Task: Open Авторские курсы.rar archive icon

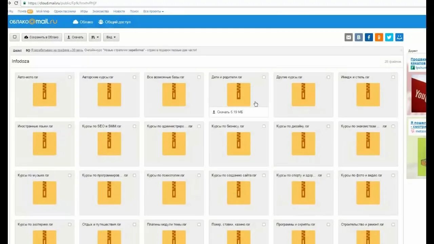Action: click(x=109, y=95)
